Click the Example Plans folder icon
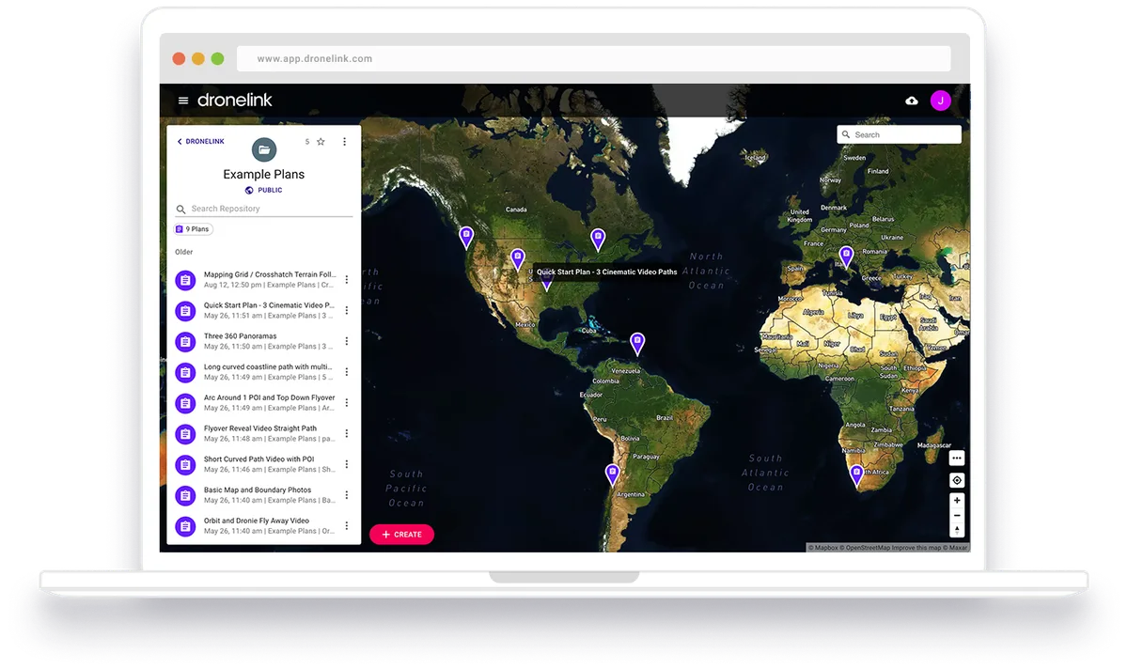Image resolution: width=1128 pixels, height=669 pixels. tap(264, 149)
